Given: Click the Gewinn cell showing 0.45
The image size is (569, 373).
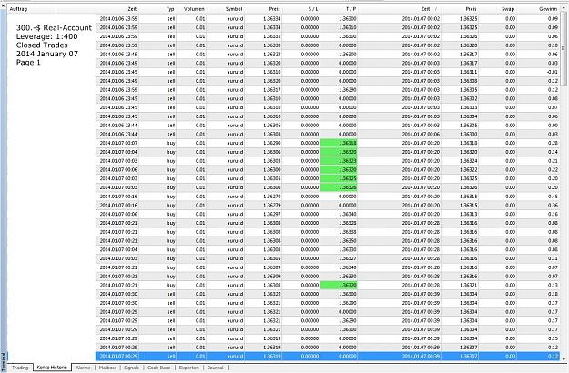Looking at the screenshot, I should tap(538, 197).
